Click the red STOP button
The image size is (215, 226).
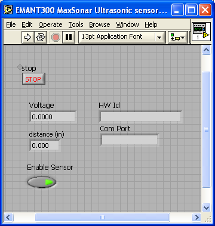[33, 79]
